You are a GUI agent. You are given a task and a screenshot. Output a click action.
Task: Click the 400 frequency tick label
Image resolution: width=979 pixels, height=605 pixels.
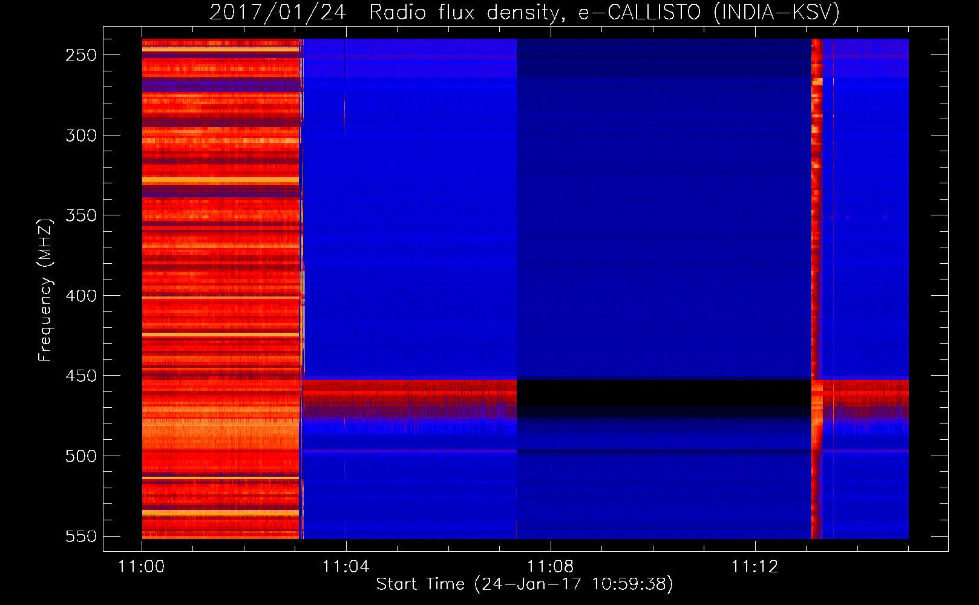[x=81, y=296]
